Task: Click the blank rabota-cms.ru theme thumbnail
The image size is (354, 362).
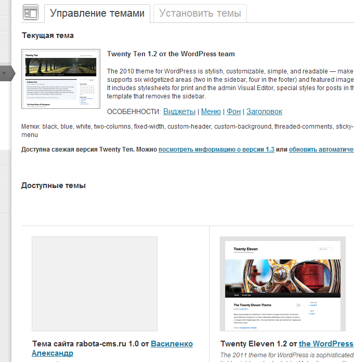Action: (95, 284)
